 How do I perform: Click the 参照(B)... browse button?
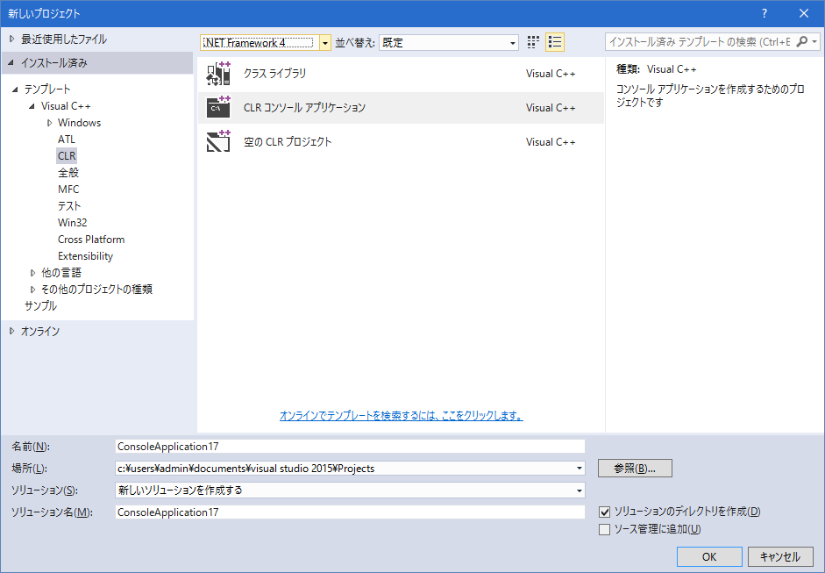point(635,469)
